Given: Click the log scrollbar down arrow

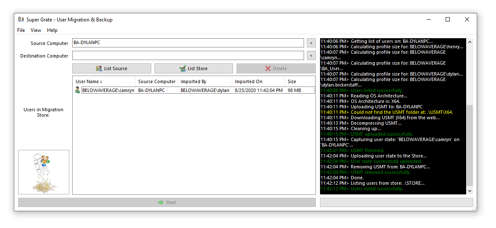Looking at the screenshot, I should tap(470, 191).
